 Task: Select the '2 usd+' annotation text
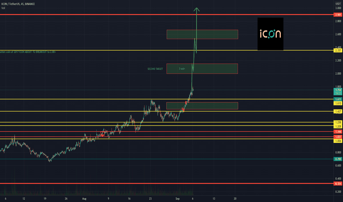click(x=182, y=69)
